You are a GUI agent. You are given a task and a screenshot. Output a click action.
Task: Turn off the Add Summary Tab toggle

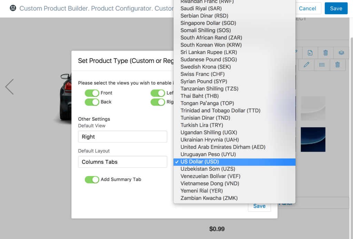tap(92, 180)
